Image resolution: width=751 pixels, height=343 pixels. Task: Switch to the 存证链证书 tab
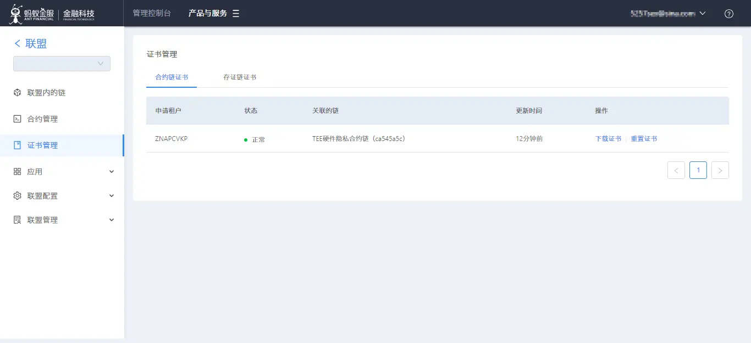[x=239, y=77]
